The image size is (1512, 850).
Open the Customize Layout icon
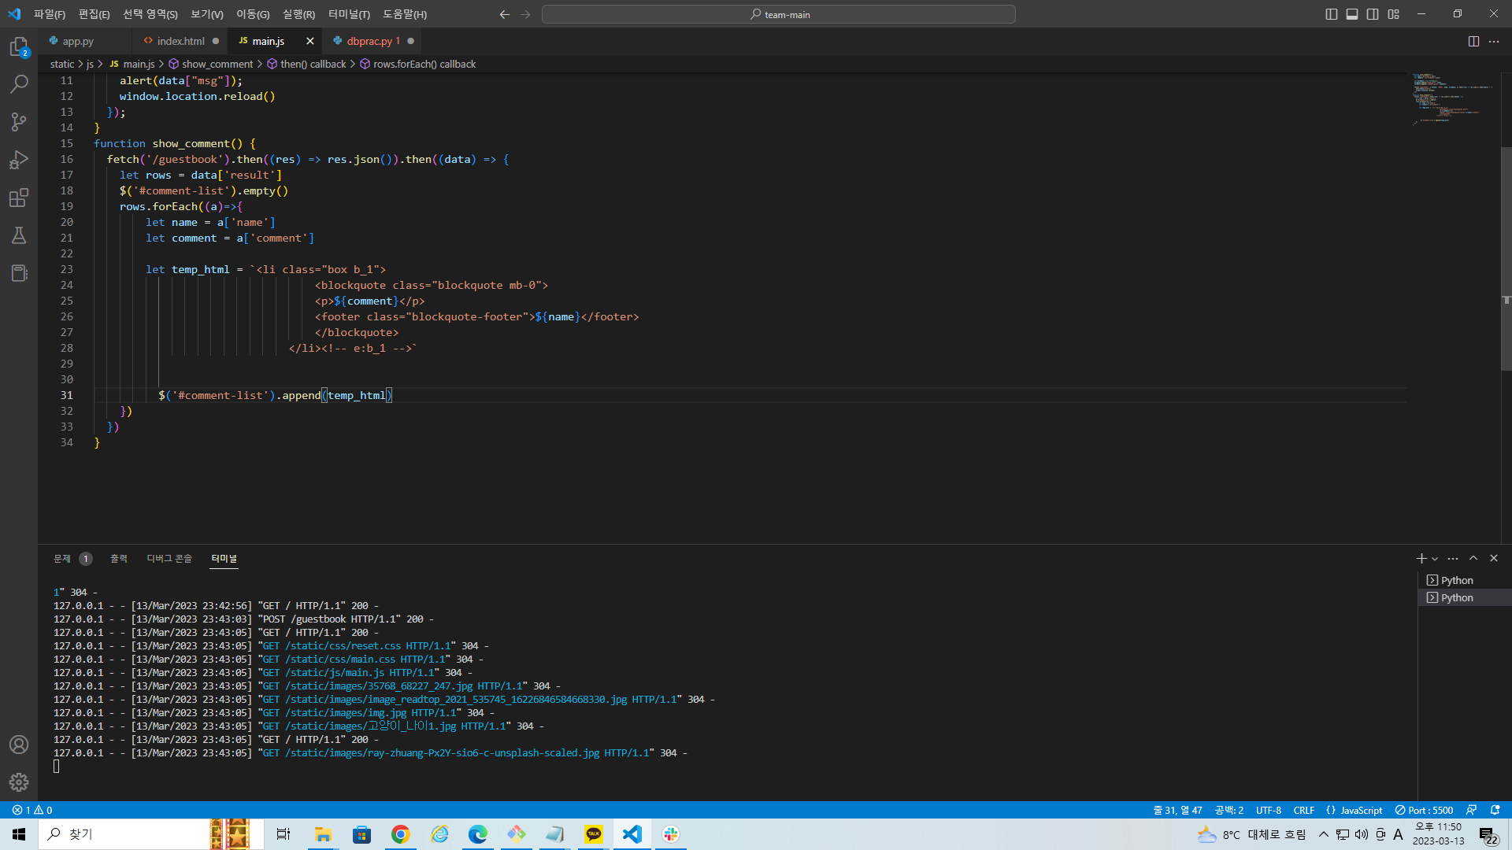[1394, 14]
